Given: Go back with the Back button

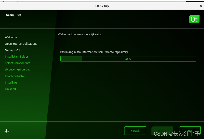Looking at the screenshot, I should click(135, 131).
